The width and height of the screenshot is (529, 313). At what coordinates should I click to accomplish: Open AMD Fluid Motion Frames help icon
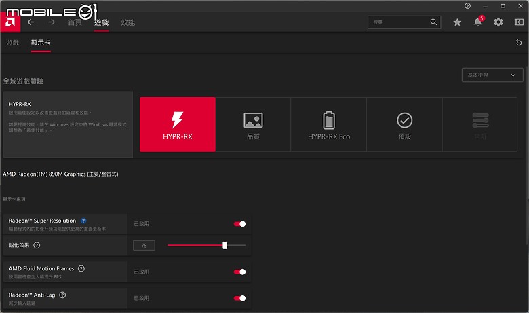tap(81, 268)
